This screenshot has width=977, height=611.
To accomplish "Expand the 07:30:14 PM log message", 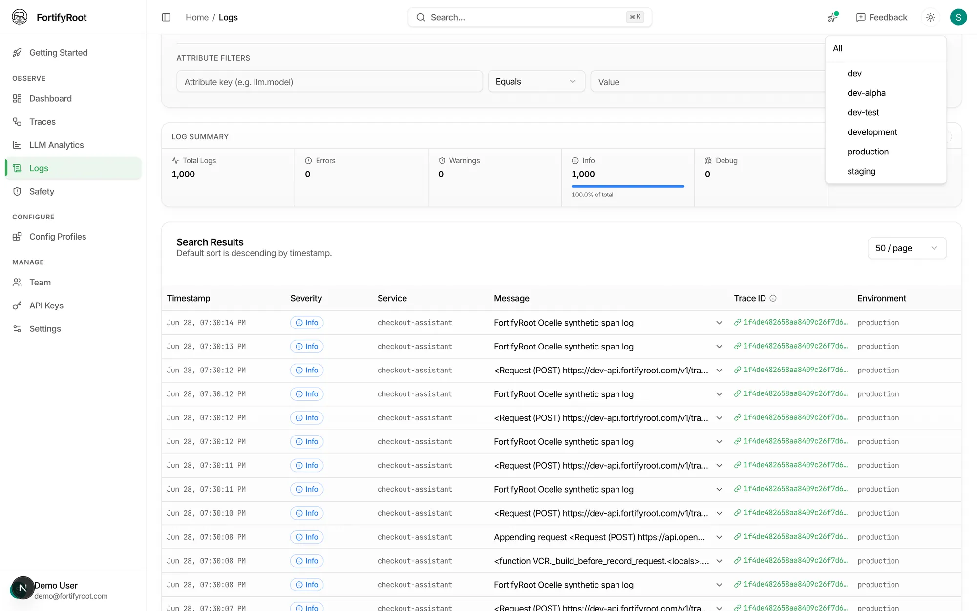I will tap(719, 323).
